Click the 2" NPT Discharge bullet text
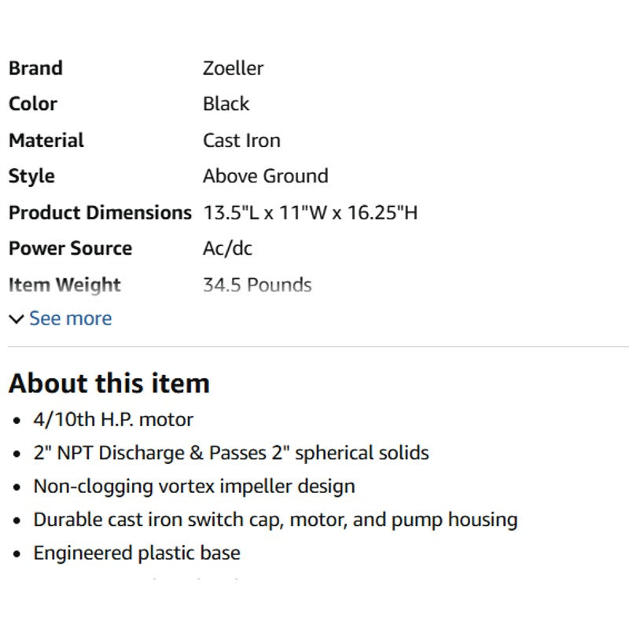 (x=231, y=453)
